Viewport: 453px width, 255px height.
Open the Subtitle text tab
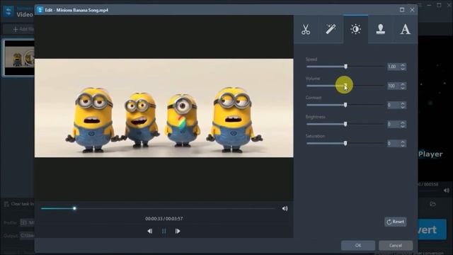click(405, 29)
